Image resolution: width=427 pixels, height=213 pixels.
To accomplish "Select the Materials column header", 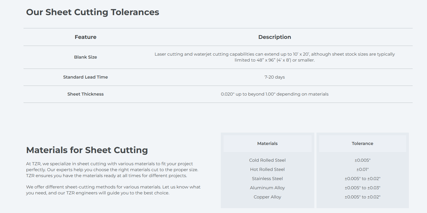I will point(267,143).
